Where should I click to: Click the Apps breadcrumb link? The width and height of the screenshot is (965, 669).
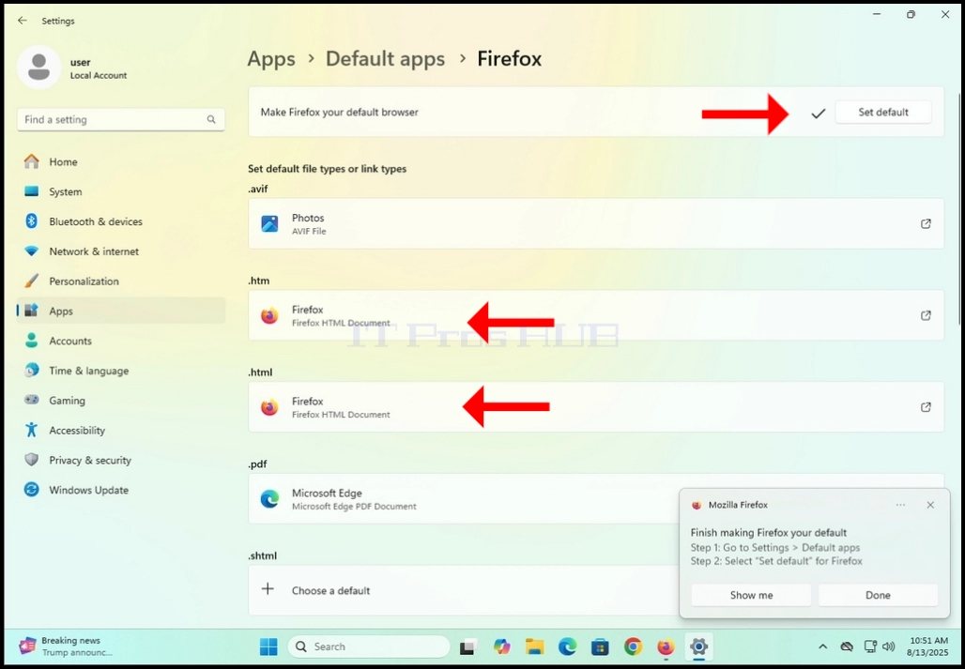(270, 59)
